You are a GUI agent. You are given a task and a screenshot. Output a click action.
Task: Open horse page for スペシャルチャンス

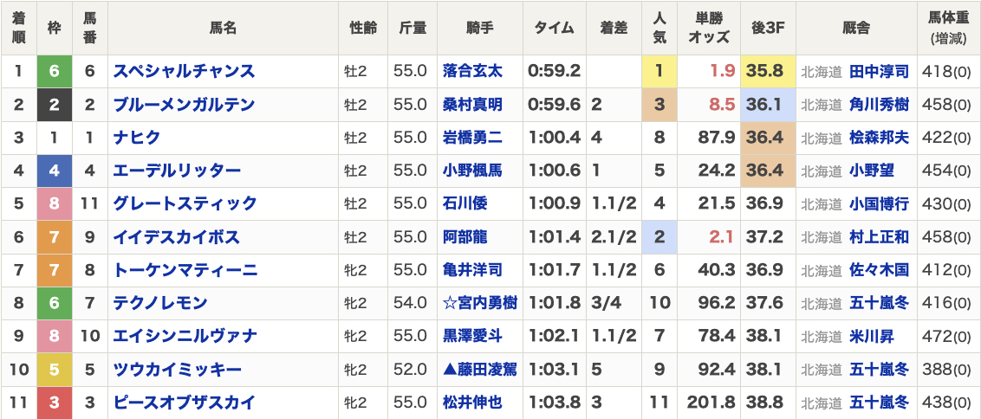click(184, 71)
